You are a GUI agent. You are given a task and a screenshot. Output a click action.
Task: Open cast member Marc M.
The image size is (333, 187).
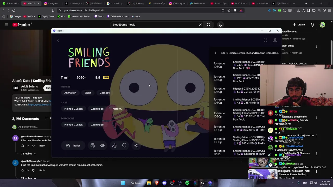point(117,109)
